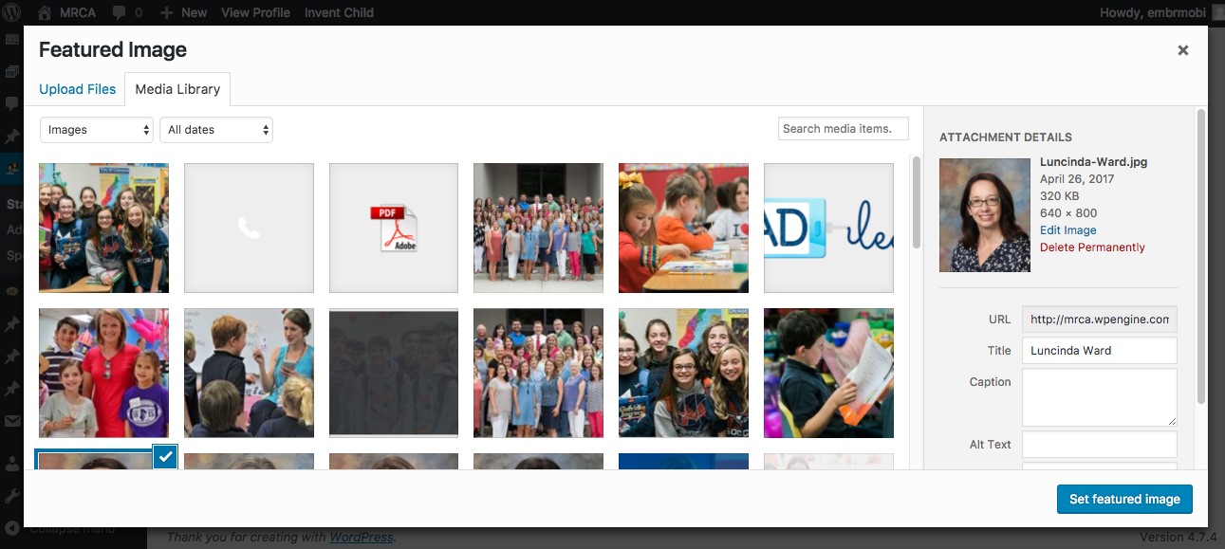Click into the Alt Text field

pyautogui.click(x=1100, y=445)
